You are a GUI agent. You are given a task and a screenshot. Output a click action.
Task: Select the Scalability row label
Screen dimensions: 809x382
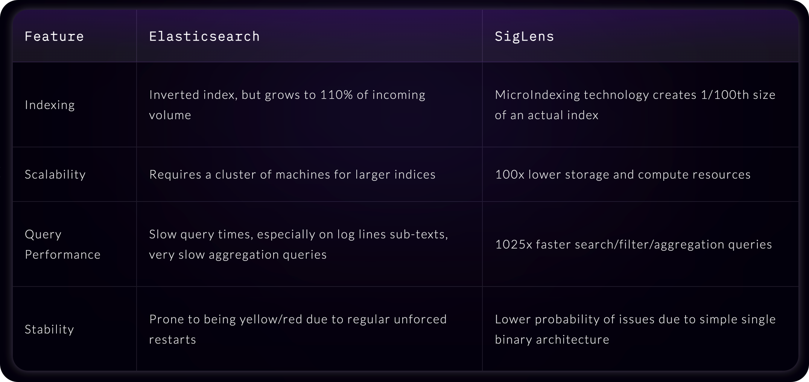(55, 174)
